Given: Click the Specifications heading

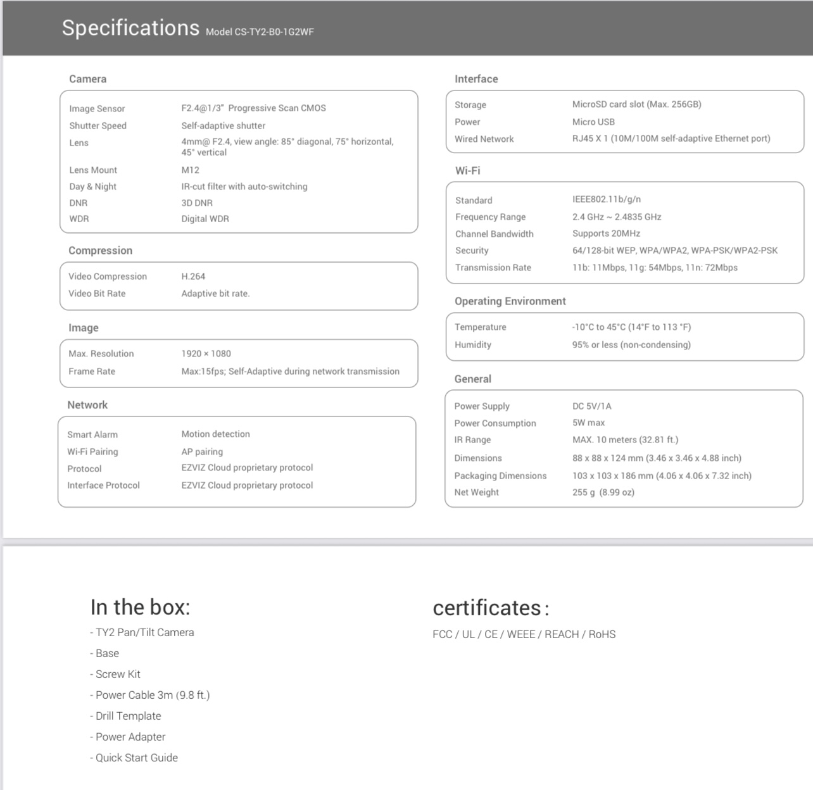Looking at the screenshot, I should pos(130,28).
